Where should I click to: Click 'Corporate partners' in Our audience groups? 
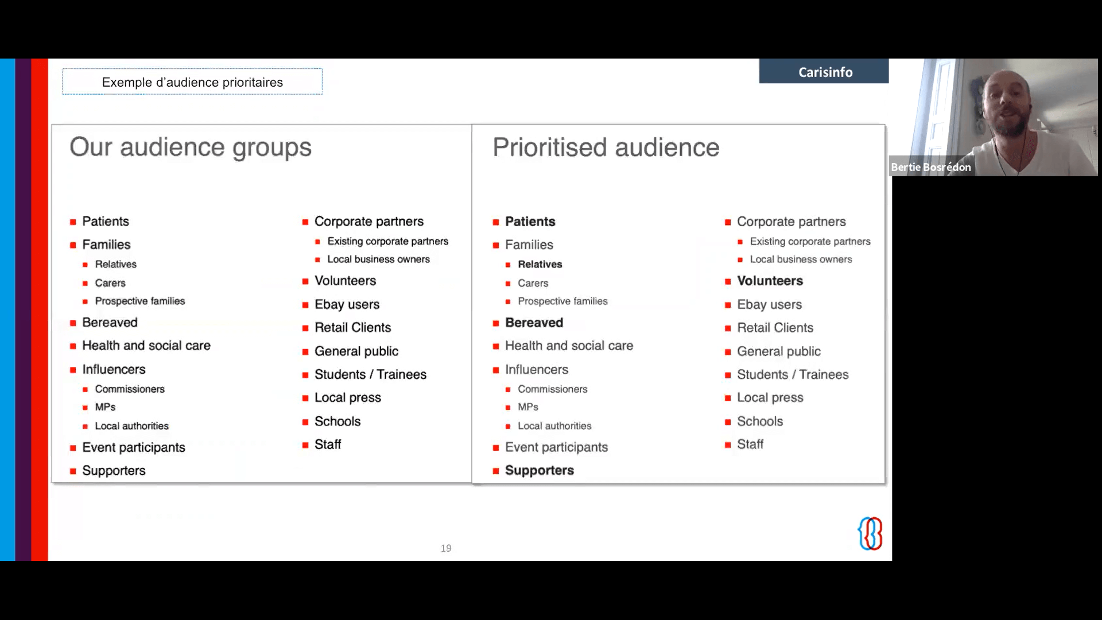tap(369, 222)
